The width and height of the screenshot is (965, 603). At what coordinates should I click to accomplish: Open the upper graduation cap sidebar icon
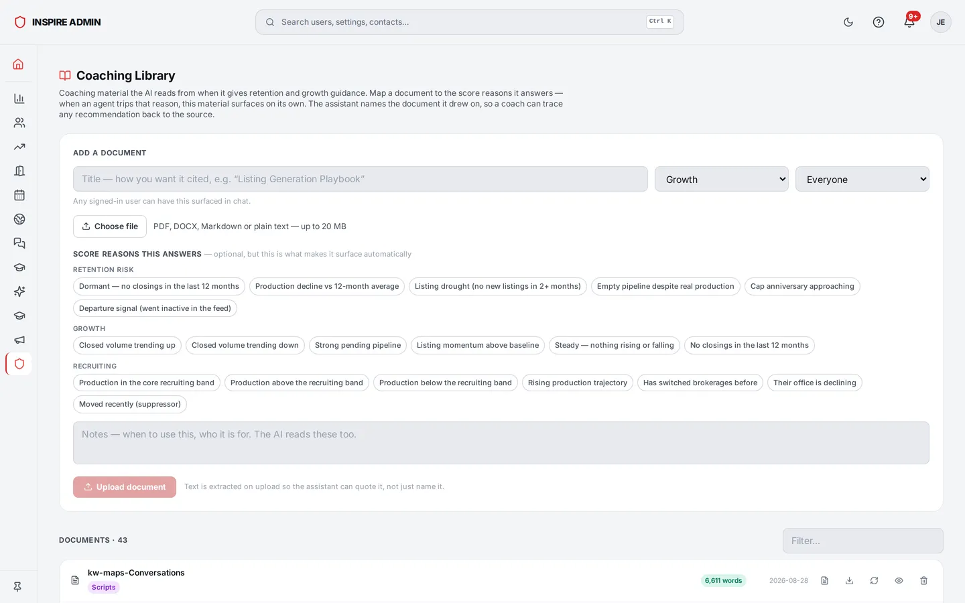(19, 267)
